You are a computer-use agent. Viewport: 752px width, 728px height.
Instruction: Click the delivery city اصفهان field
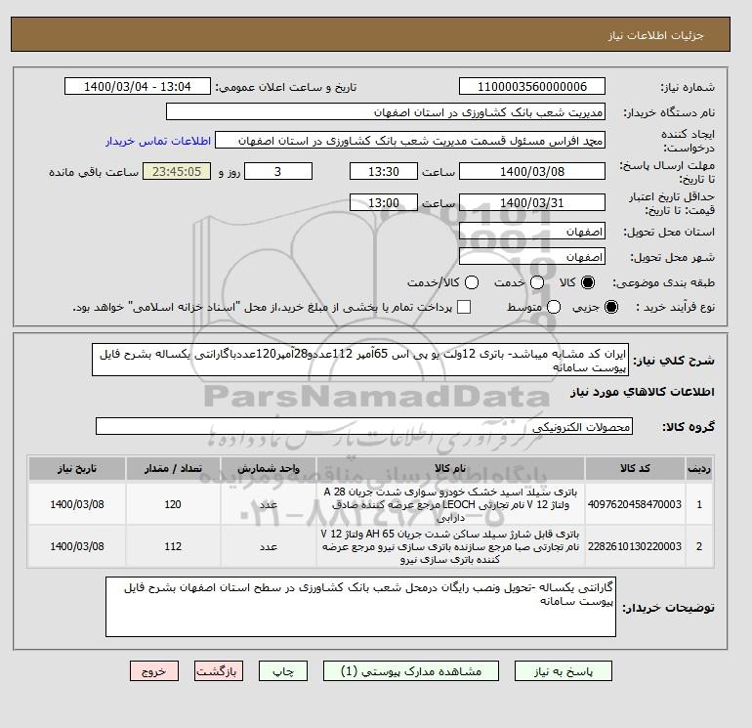pyautogui.click(x=532, y=257)
